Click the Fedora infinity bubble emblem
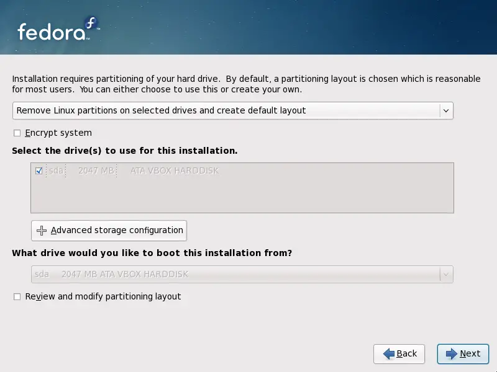 coord(91,25)
